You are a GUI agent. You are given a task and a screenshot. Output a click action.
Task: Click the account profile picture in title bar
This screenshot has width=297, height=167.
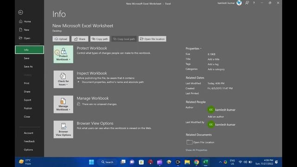pos(239,3)
